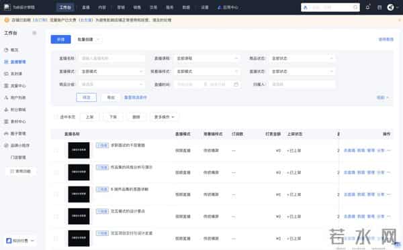Click the search magnifier icon
Image resolution: width=403 pixels, height=250 pixels.
[355, 7]
